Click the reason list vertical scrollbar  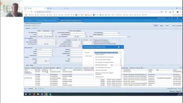(121, 62)
